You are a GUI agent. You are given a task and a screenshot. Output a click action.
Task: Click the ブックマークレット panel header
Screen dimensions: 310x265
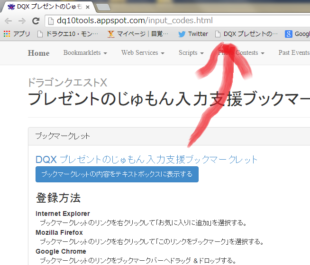pyautogui.click(x=169, y=136)
